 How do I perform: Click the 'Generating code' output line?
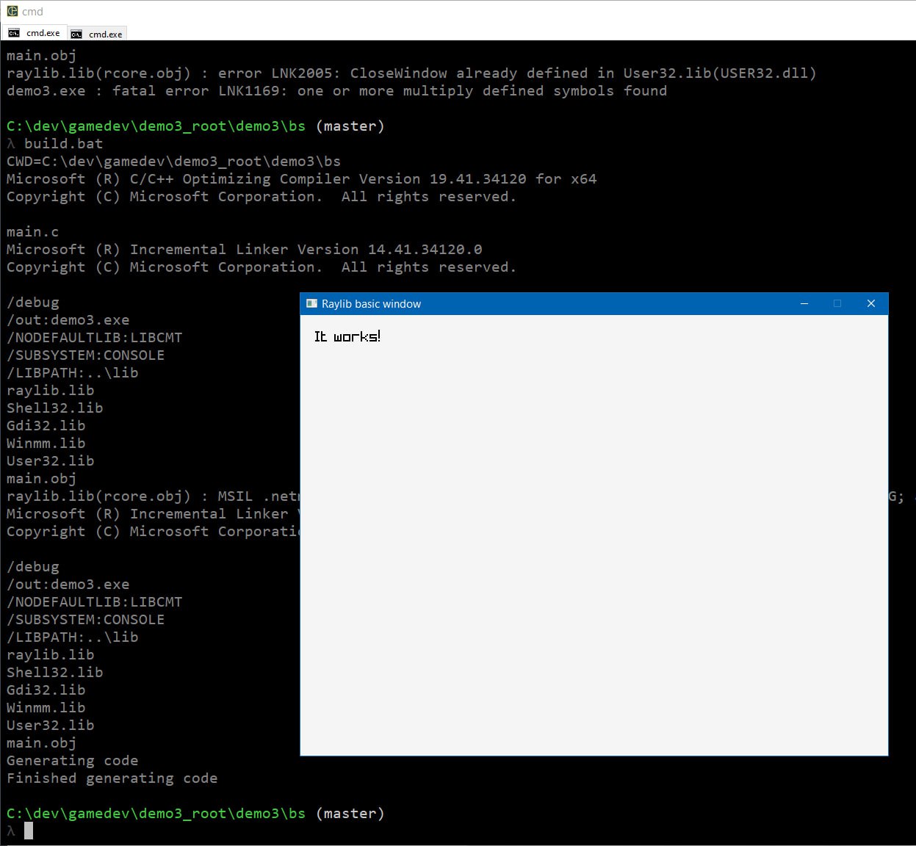72,761
